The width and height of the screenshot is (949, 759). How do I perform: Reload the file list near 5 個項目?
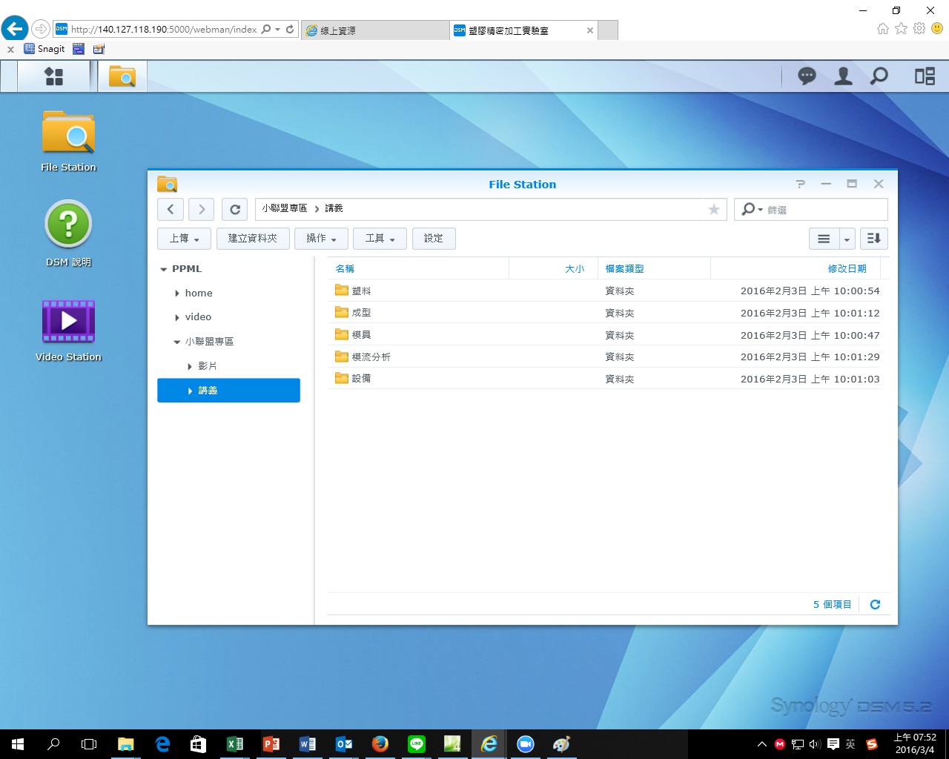tap(875, 604)
